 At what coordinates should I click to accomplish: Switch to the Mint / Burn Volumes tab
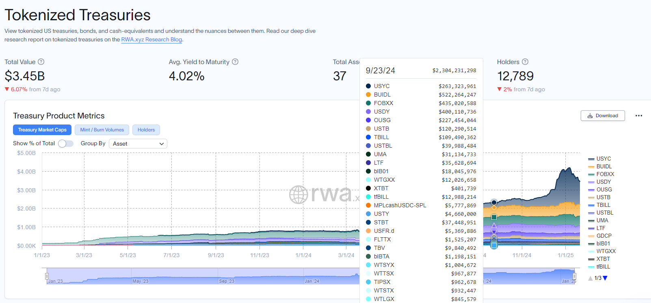(102, 130)
